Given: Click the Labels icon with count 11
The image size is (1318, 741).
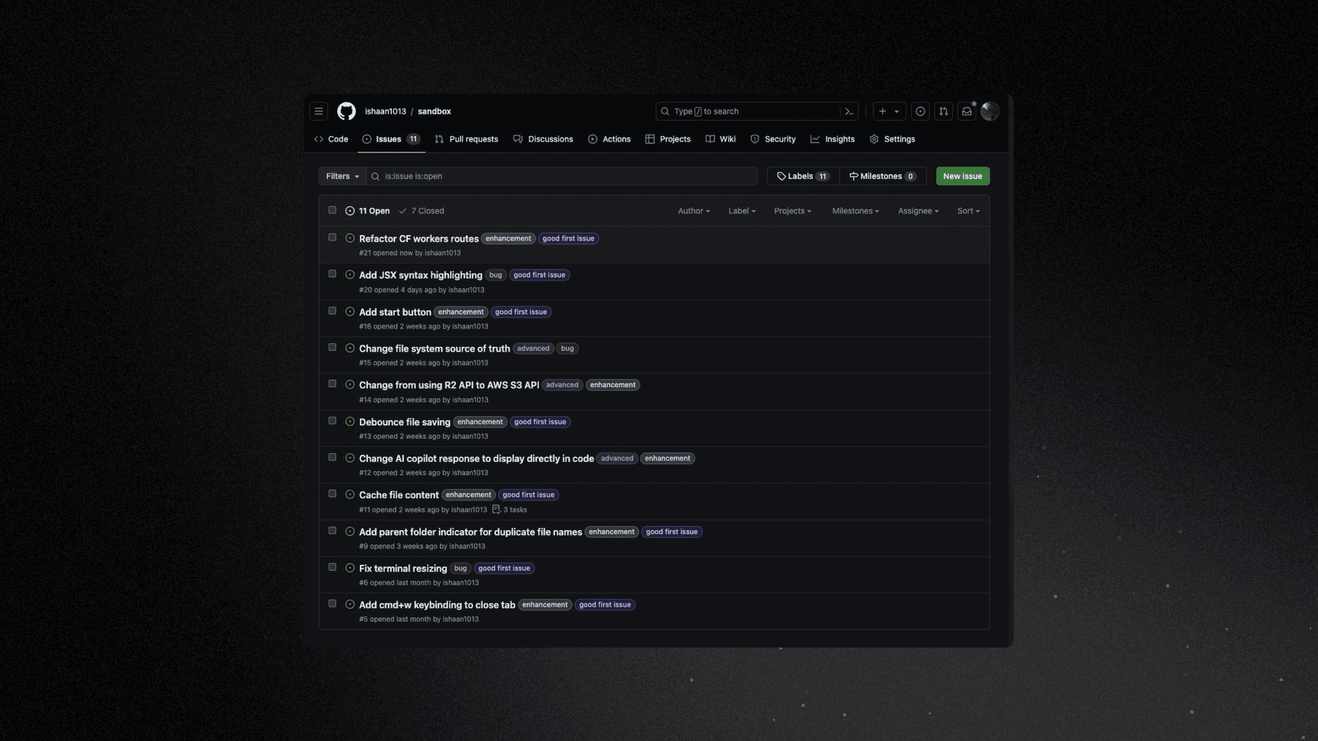Looking at the screenshot, I should [803, 177].
